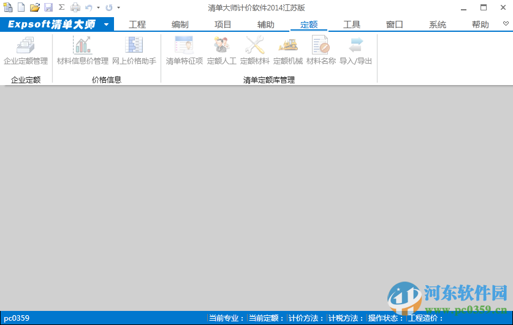Click the new project wizard icon

[7, 7]
